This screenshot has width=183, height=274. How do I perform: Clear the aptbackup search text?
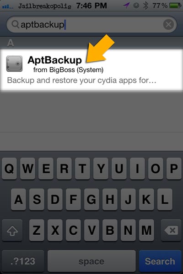tap(168, 25)
